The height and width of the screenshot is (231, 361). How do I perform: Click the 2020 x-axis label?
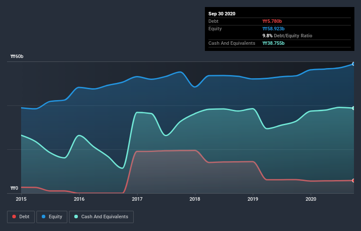point(311,199)
